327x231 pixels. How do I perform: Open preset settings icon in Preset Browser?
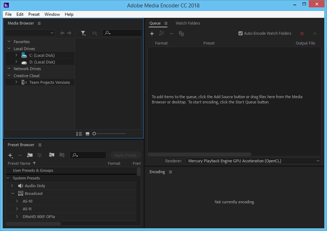40,155
